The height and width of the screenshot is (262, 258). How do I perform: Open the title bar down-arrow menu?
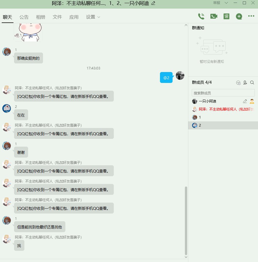click(x=226, y=3)
